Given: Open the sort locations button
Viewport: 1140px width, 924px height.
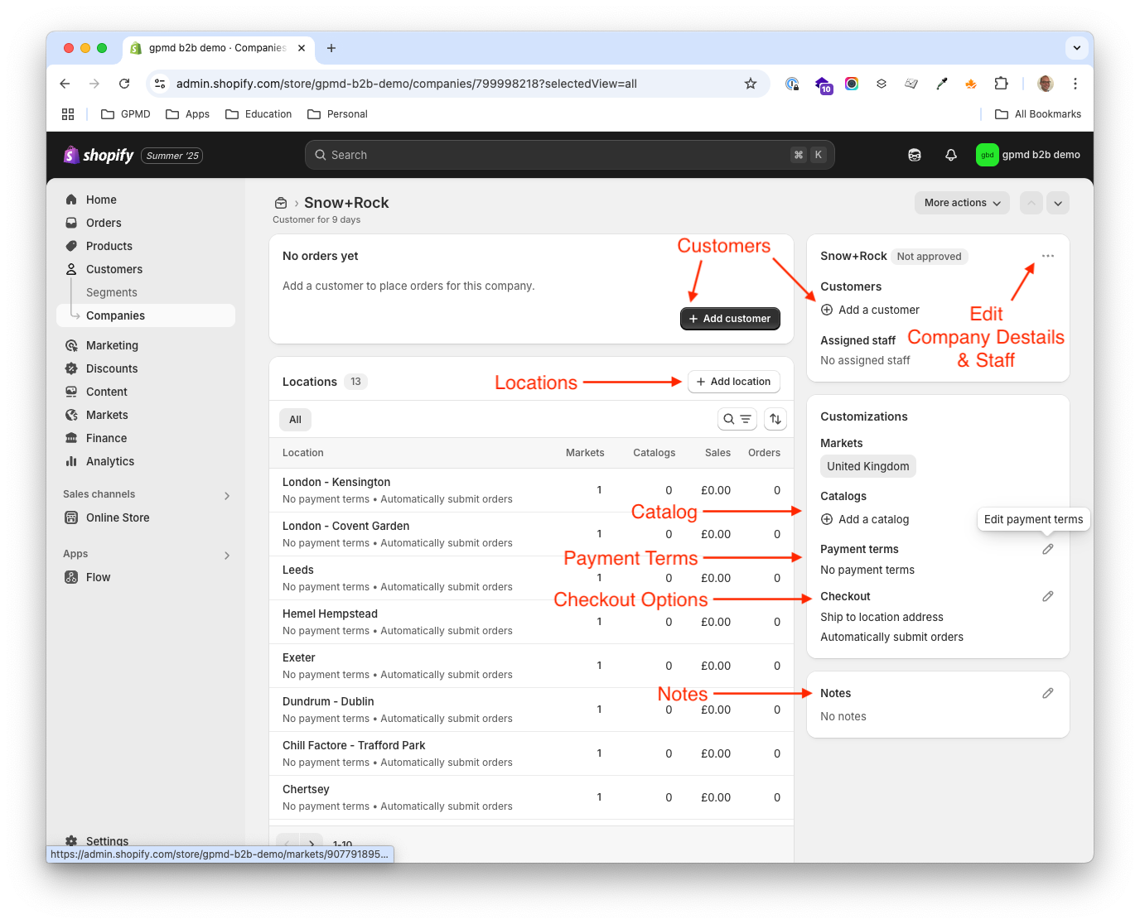Looking at the screenshot, I should point(775,419).
